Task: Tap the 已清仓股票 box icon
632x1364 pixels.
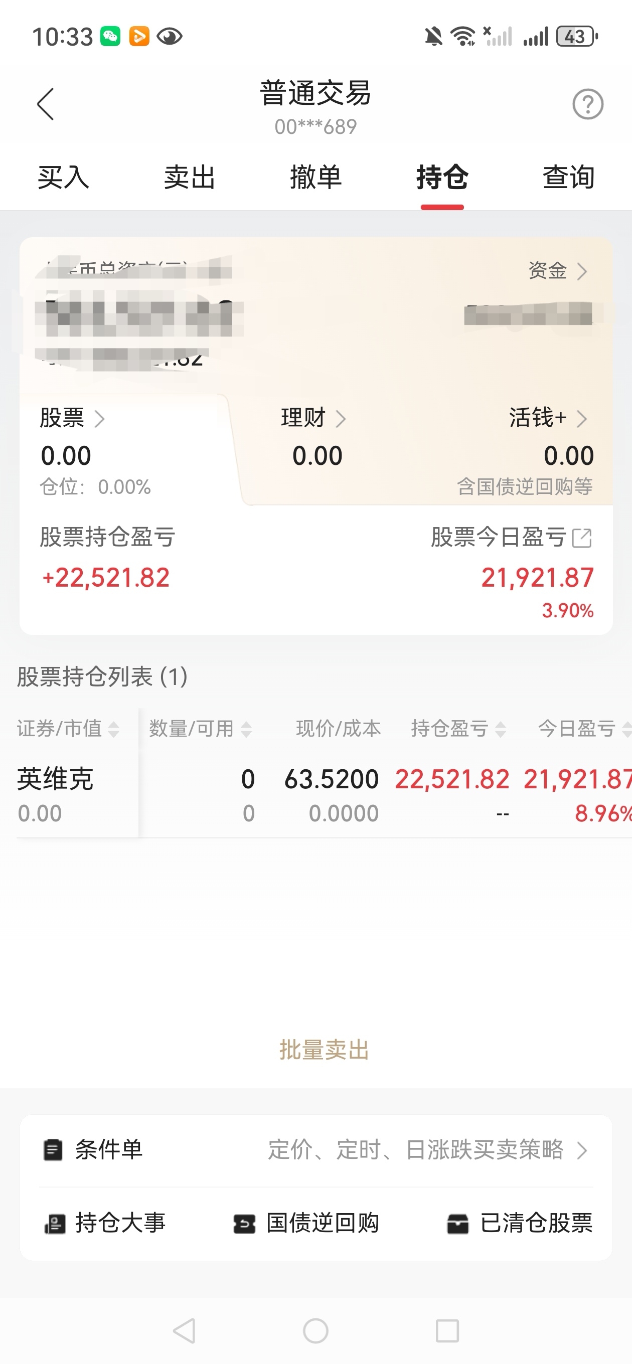Action: 458,1224
